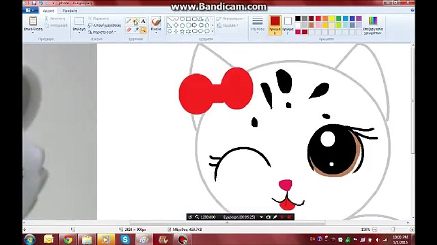Screen dimensions: 437x245
Task: Click the Windows Start button
Action: pos(30,239)
